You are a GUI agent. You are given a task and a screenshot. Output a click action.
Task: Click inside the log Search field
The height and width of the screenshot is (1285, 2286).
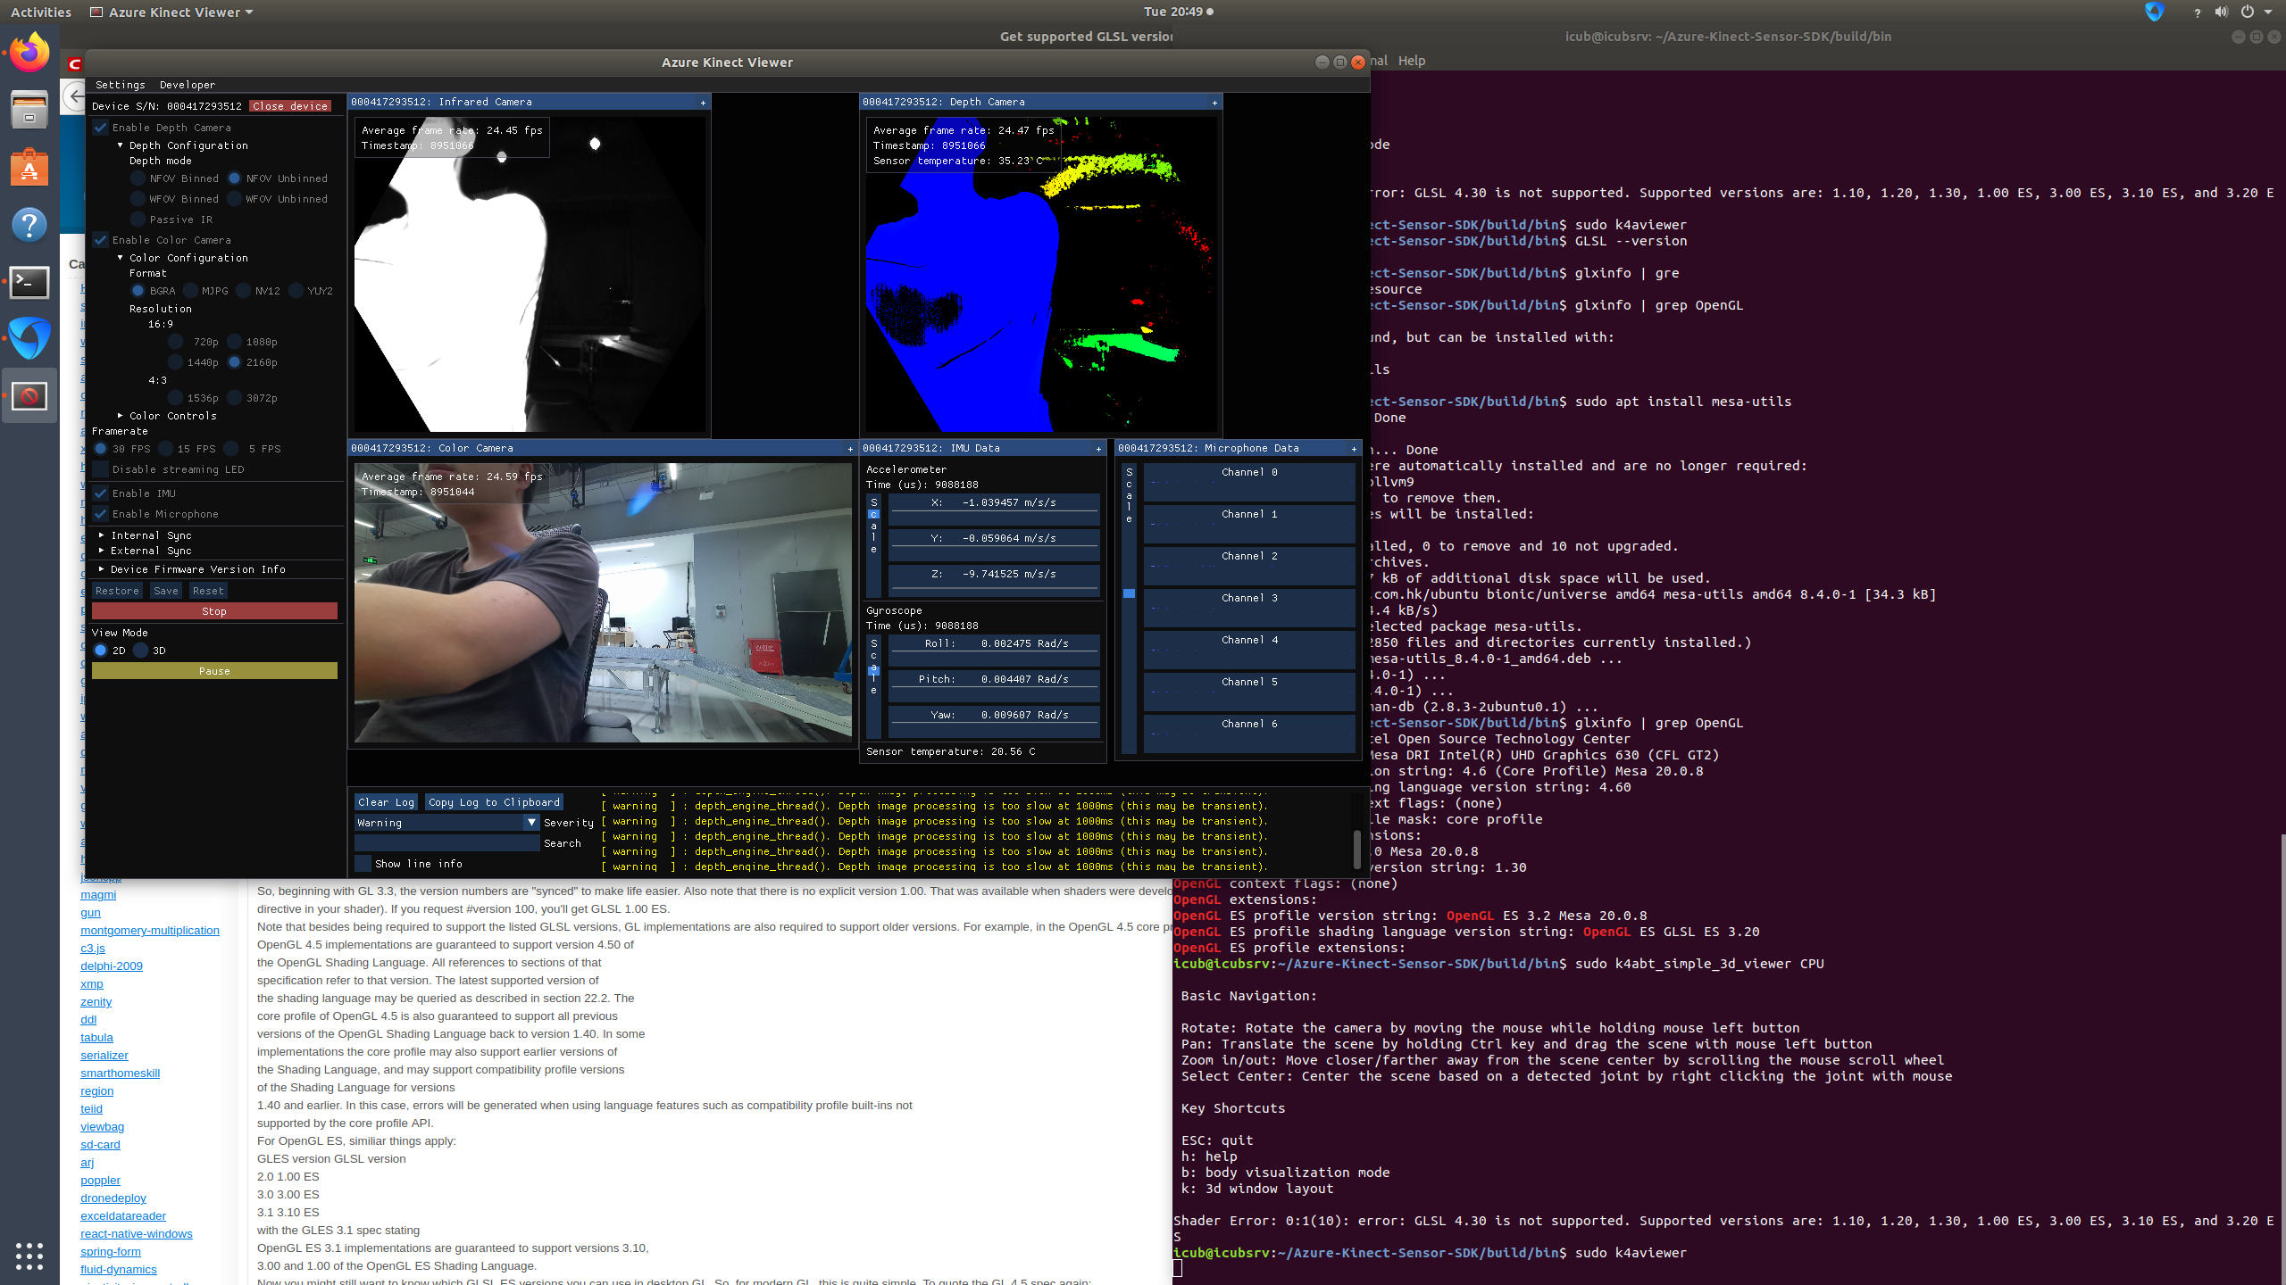pyautogui.click(x=446, y=842)
